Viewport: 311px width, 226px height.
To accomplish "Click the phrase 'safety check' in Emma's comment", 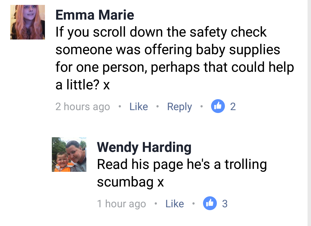I will [228, 32].
